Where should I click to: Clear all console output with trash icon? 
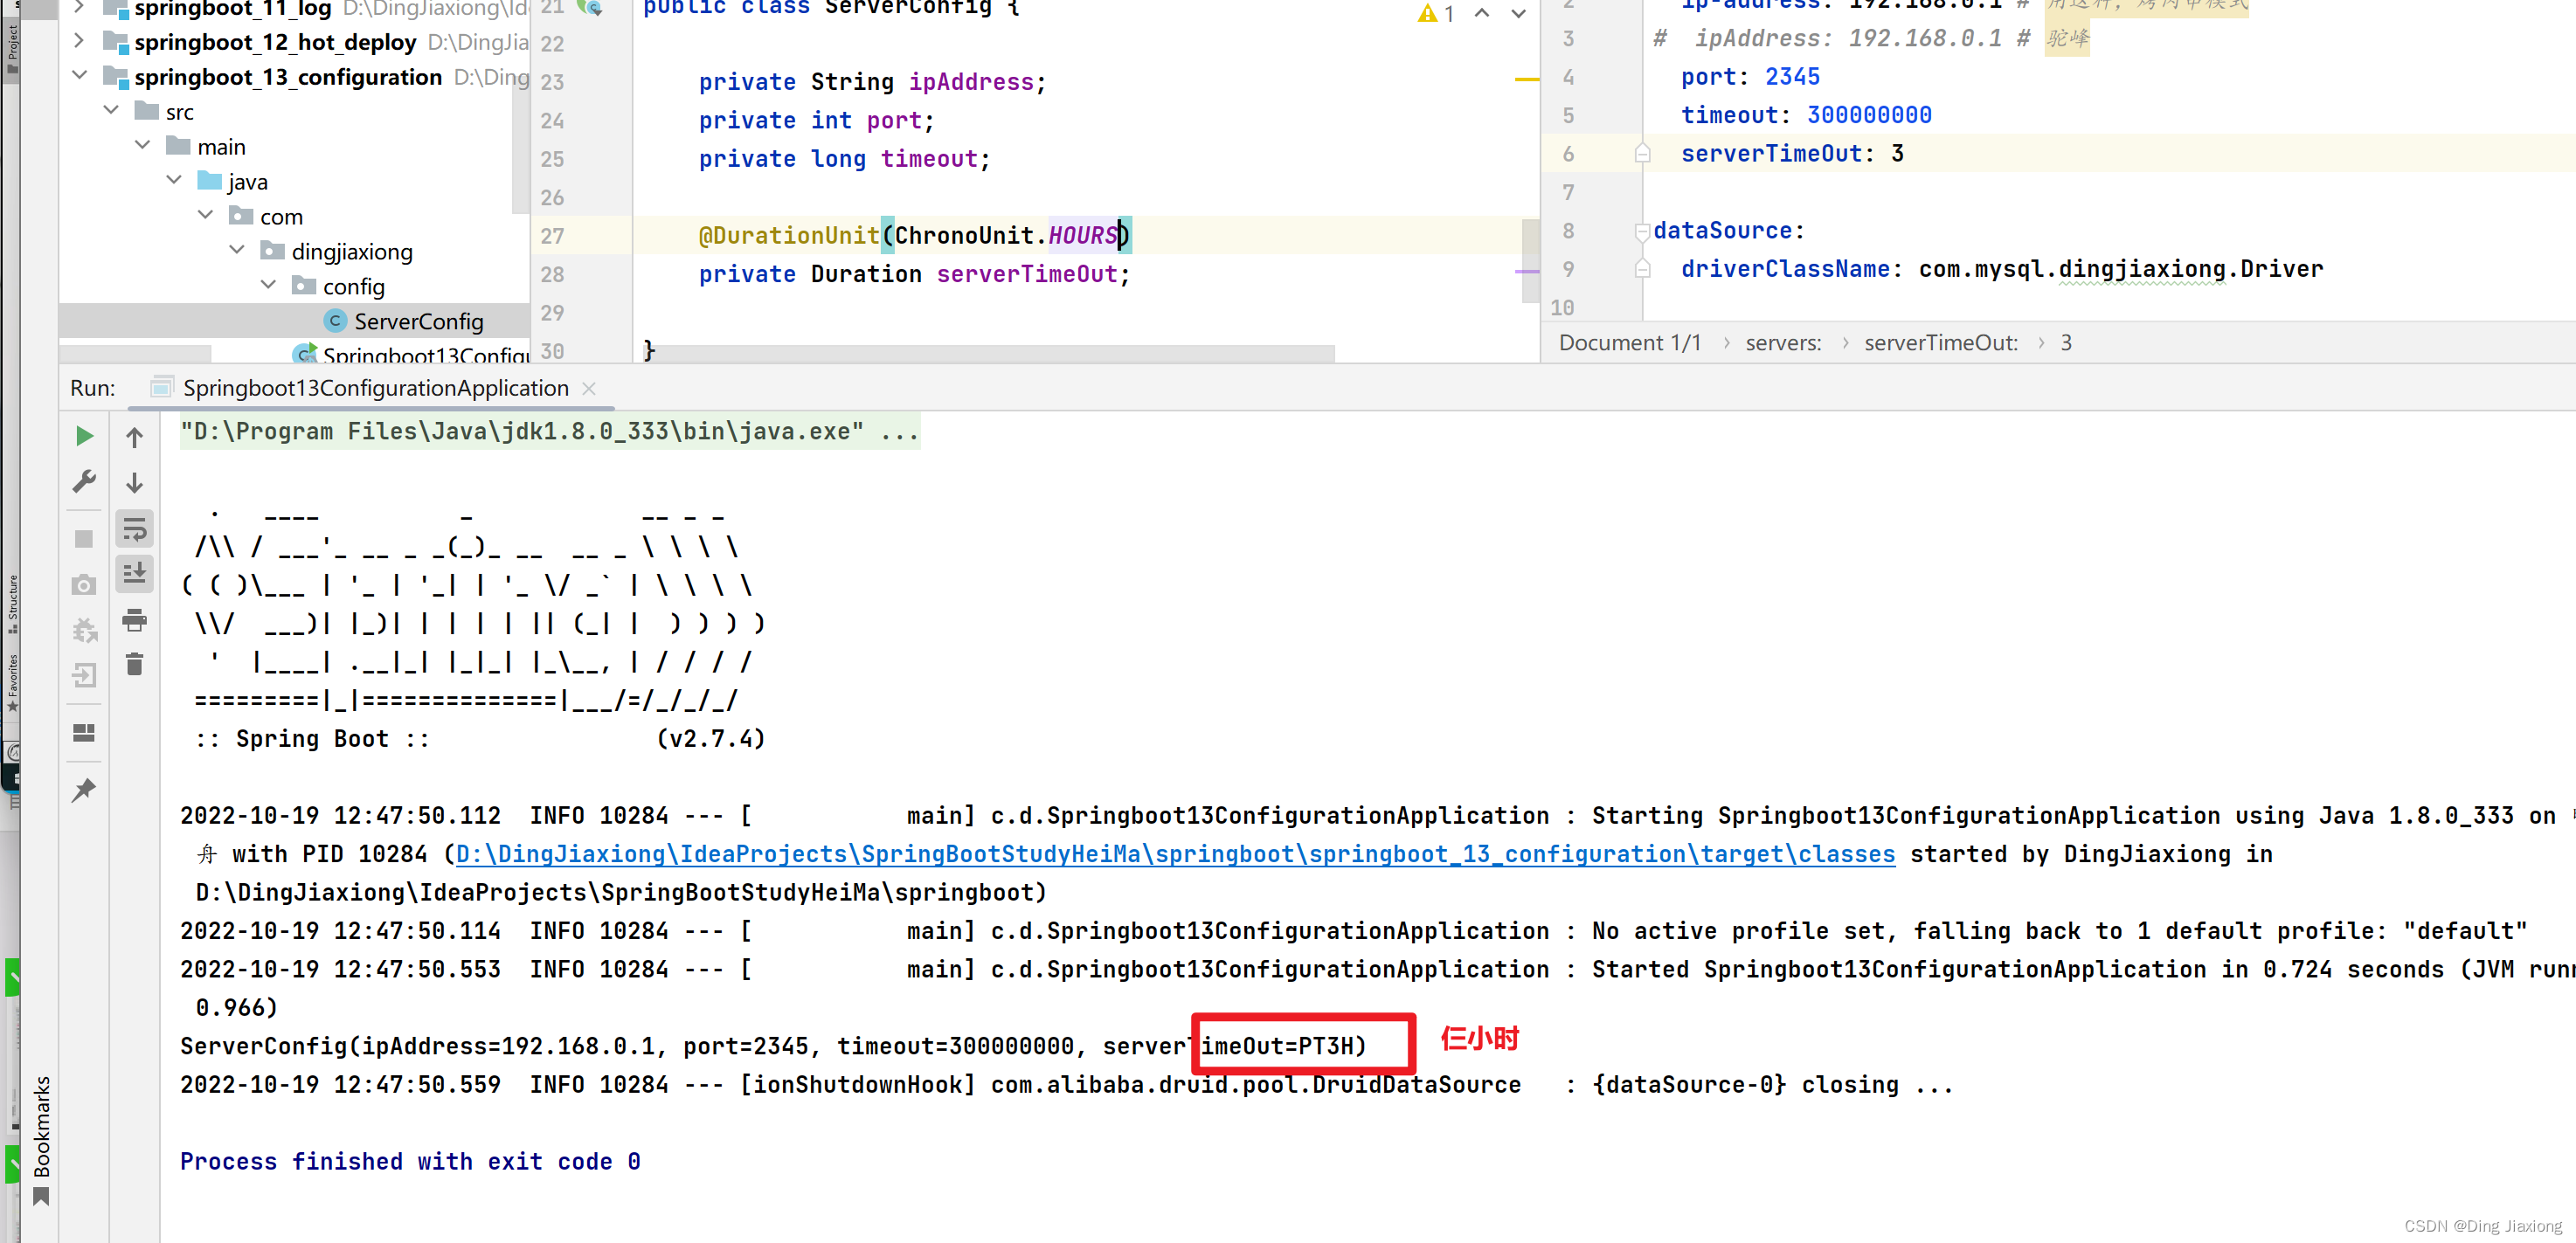[x=134, y=664]
